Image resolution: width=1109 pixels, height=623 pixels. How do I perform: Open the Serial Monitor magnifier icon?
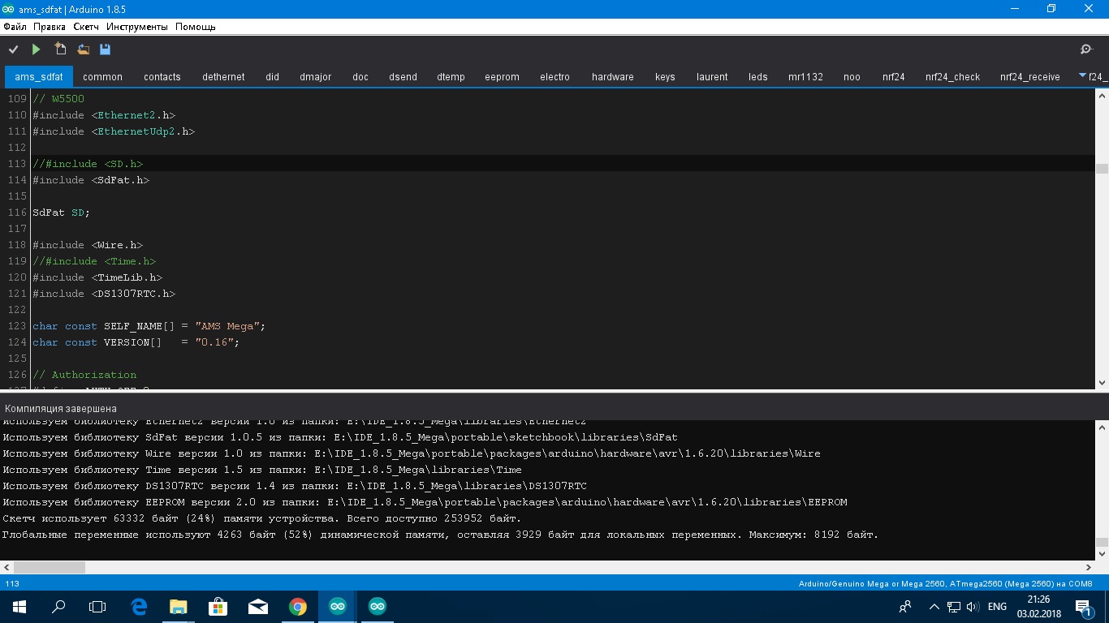[x=1086, y=49]
